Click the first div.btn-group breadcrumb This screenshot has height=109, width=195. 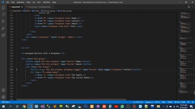(49, 11)
